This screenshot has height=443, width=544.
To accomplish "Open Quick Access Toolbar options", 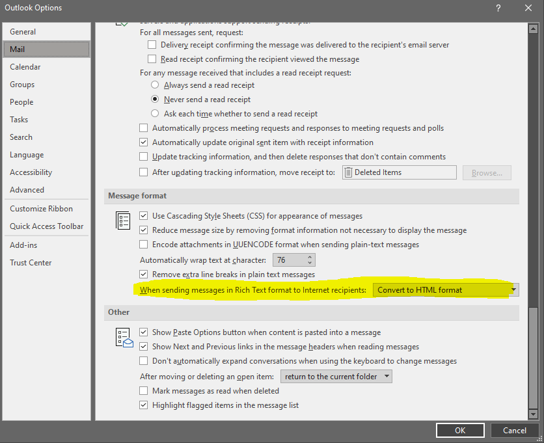I will [x=46, y=226].
